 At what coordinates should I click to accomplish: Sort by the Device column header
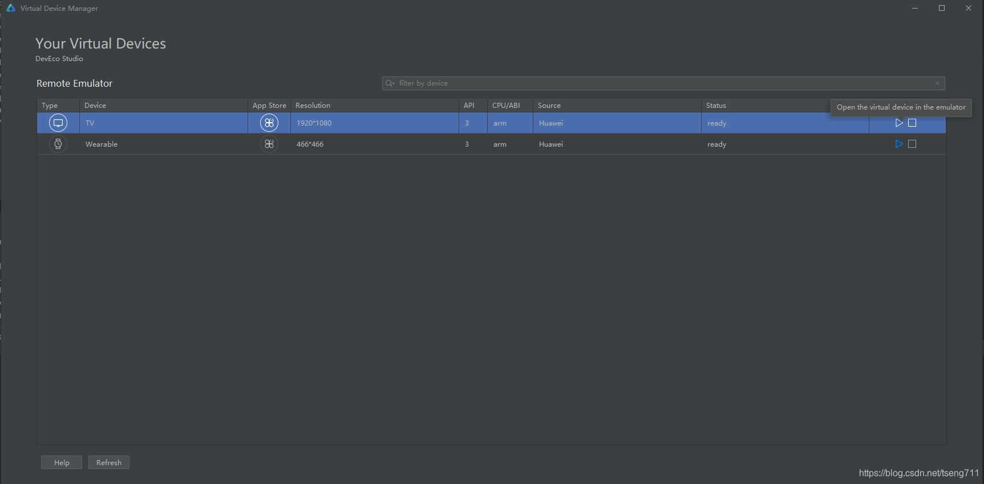164,106
